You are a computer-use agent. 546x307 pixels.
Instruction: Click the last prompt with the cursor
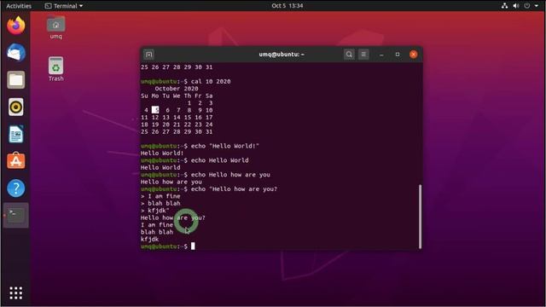(168, 246)
